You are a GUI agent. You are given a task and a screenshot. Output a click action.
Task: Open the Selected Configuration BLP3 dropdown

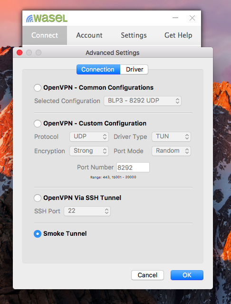pyautogui.click(x=143, y=101)
